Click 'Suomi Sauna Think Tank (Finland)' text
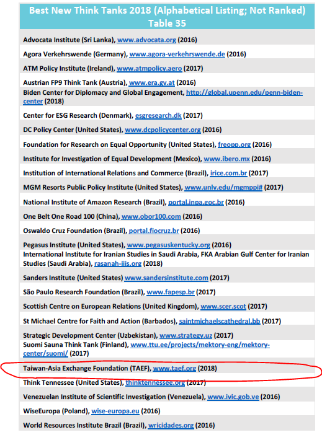This screenshot has height=435, width=322. click(76, 345)
